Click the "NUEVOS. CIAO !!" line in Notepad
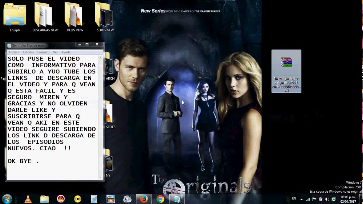363x204 pixels. pyautogui.click(x=39, y=148)
